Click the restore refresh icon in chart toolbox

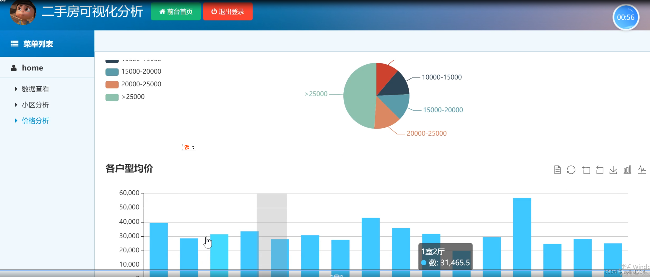(x=571, y=170)
